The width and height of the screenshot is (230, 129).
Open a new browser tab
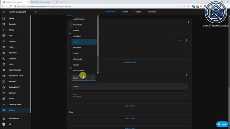[61, 2]
